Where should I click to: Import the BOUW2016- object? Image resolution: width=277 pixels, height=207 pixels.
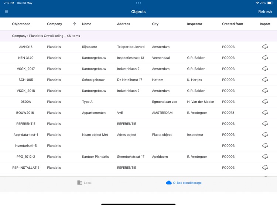coord(265,113)
